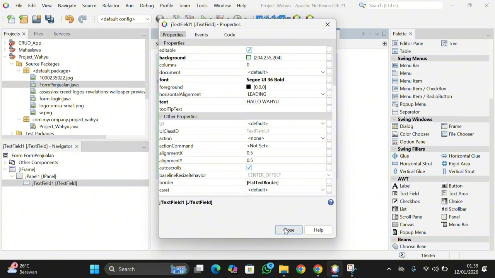
Task: Open the document property dropdown
Action: pos(323,72)
